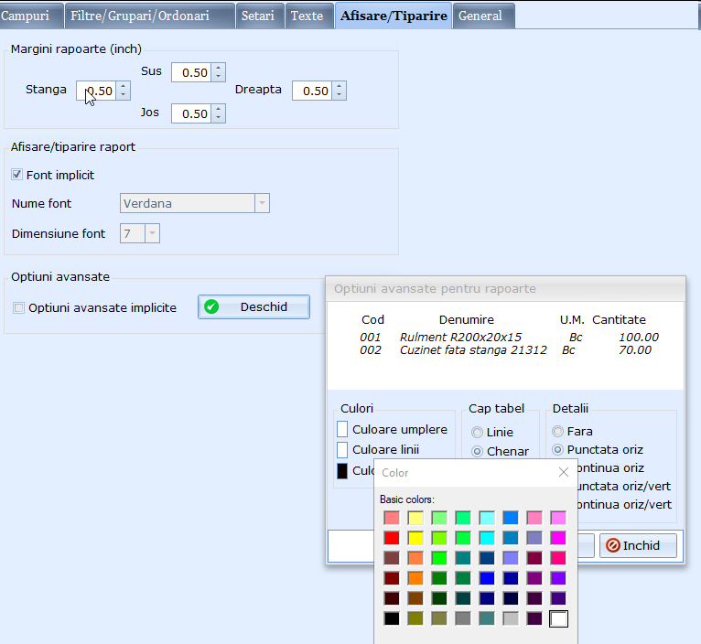
Task: Click the Rulment R200x20x15 preview row
Action: coord(509,337)
